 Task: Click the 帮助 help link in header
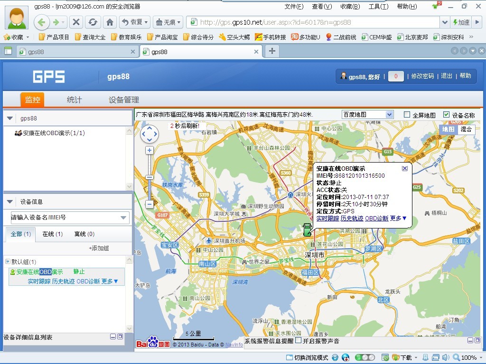[x=465, y=76]
